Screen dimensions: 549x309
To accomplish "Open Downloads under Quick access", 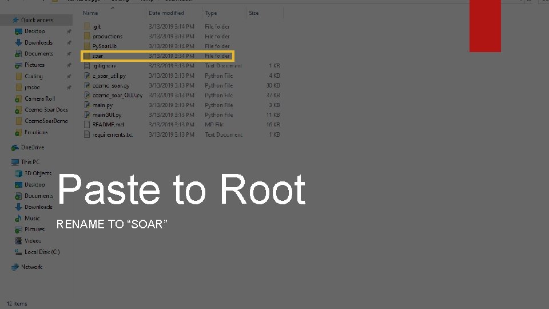I will tap(38, 42).
